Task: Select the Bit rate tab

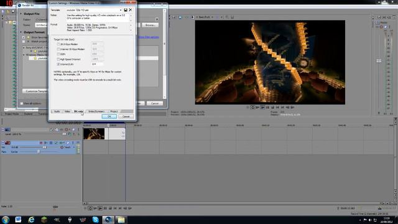Action: pos(78,111)
